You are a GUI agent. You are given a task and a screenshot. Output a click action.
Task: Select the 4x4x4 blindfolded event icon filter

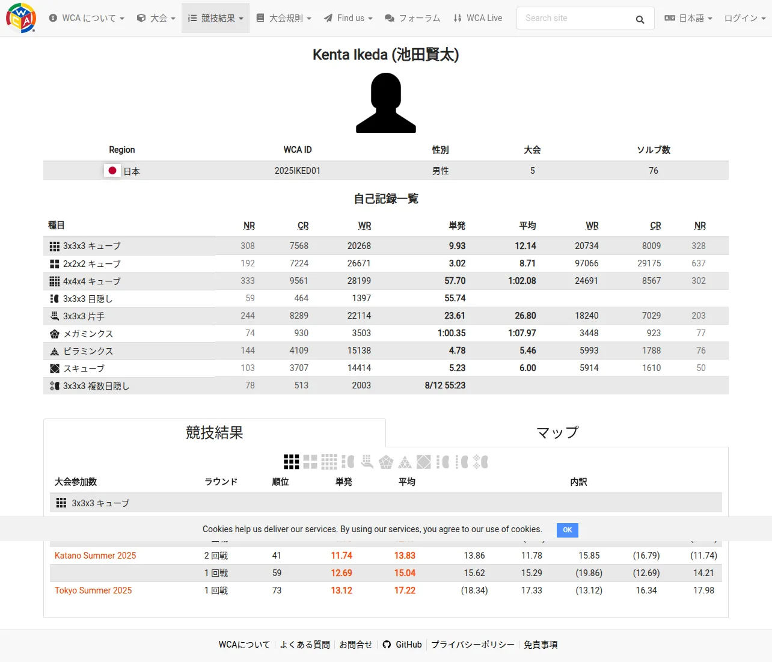(443, 462)
